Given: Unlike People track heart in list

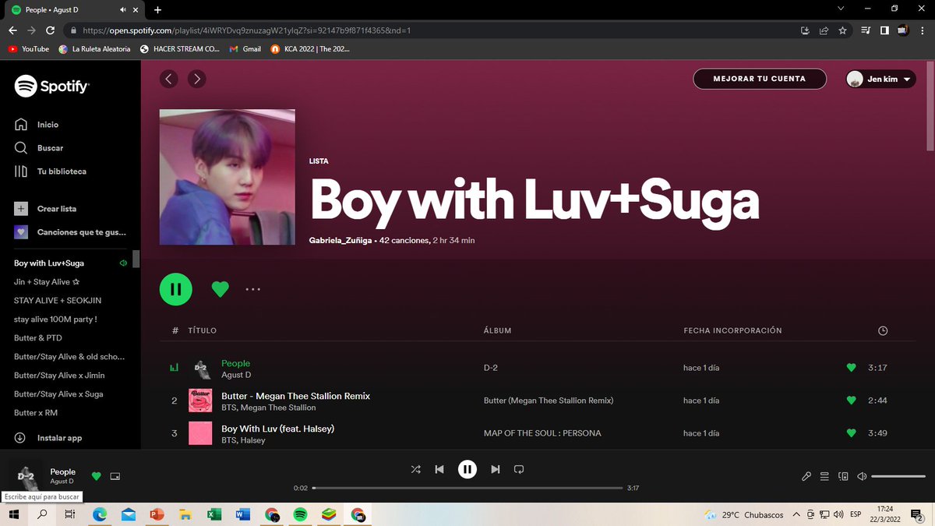Looking at the screenshot, I should pos(851,368).
